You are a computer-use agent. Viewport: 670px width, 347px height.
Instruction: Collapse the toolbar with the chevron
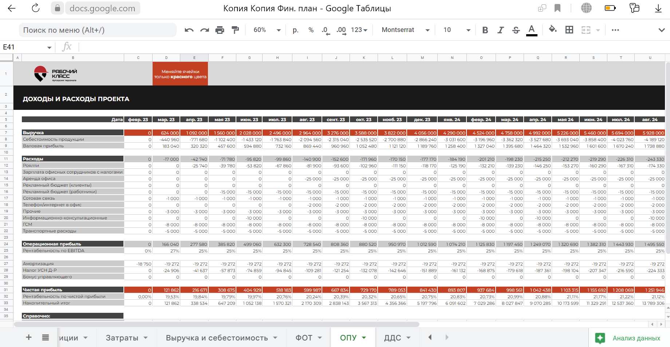(x=662, y=30)
